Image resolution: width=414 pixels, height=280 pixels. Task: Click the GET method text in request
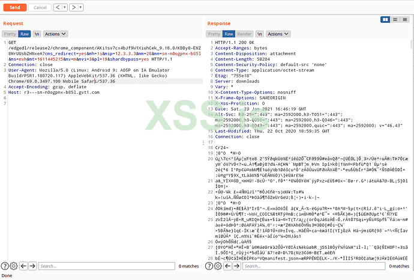point(12,42)
